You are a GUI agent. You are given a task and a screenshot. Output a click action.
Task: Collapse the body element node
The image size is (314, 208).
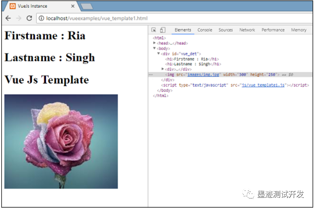[154, 48]
